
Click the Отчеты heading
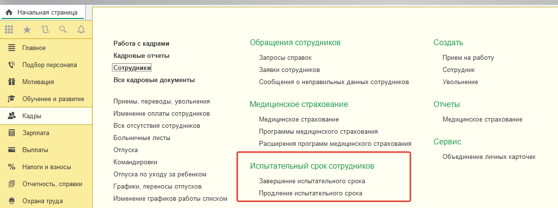(446, 104)
